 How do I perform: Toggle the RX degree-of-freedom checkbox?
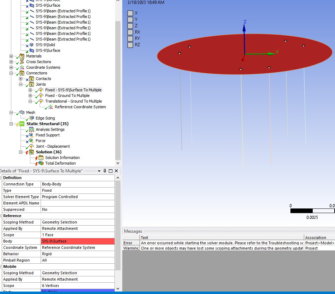[x=130, y=32]
